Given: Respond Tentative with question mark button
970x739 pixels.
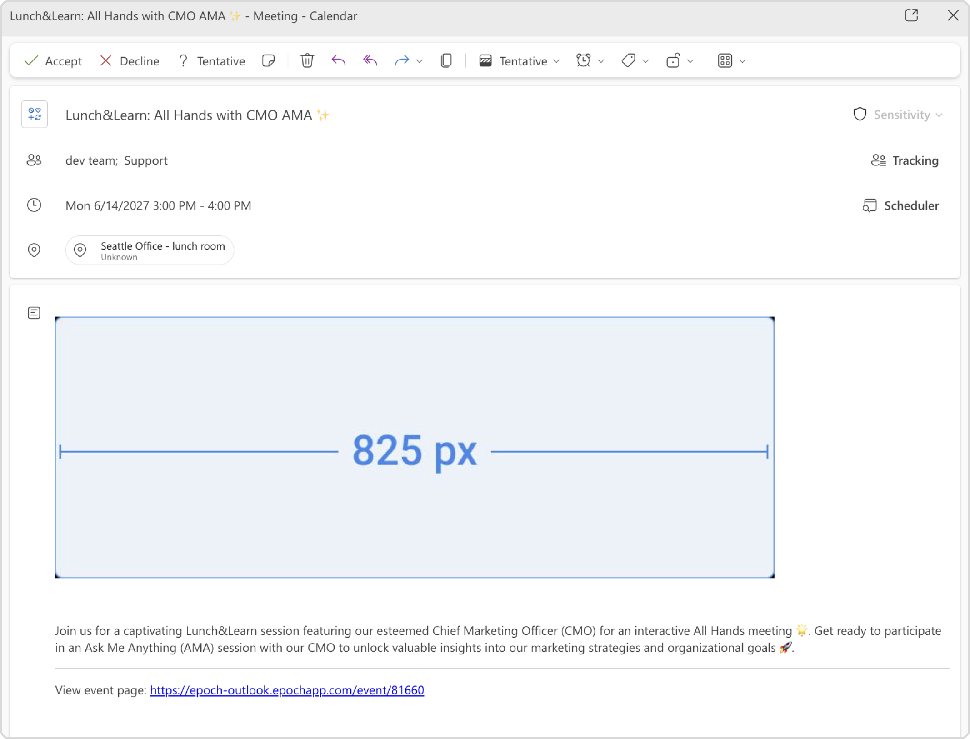Looking at the screenshot, I should tap(212, 61).
